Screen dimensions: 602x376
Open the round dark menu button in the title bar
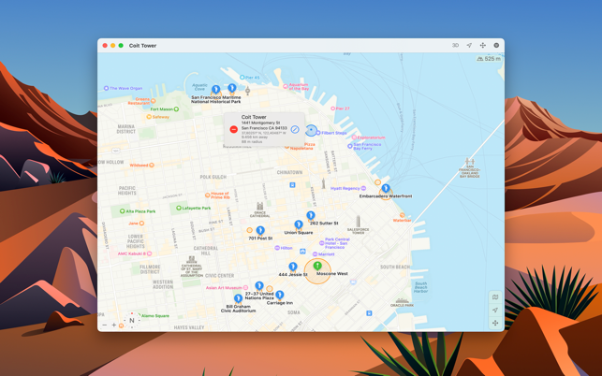click(x=496, y=45)
